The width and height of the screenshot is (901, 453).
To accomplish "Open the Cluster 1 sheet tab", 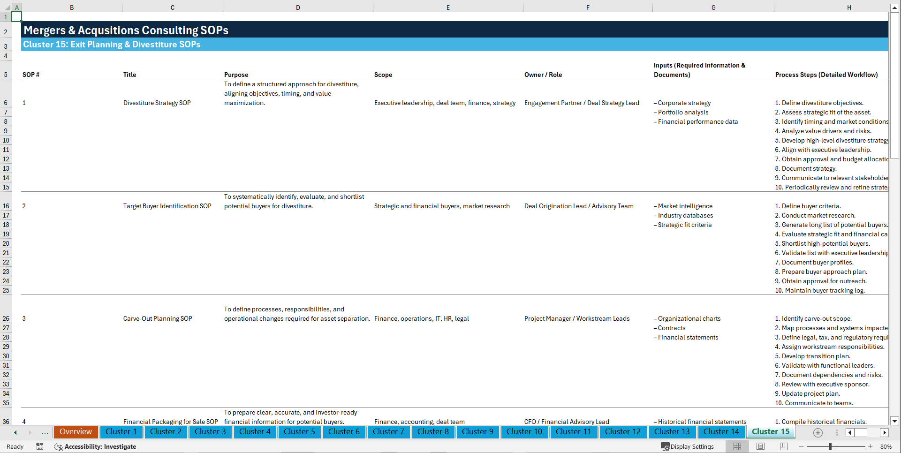I will click(121, 431).
